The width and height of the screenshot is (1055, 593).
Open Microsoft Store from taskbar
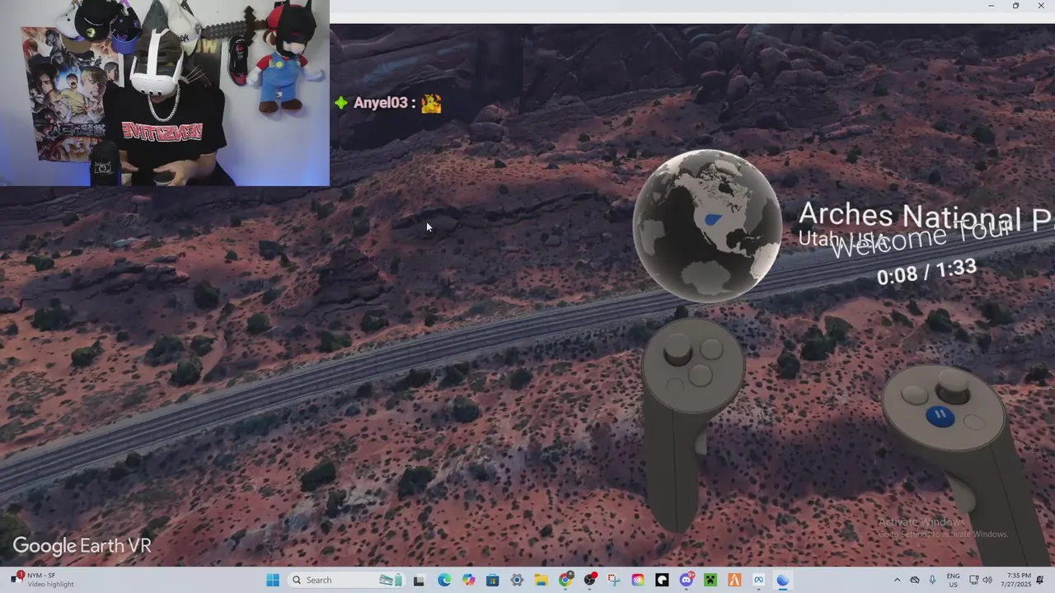(x=493, y=580)
